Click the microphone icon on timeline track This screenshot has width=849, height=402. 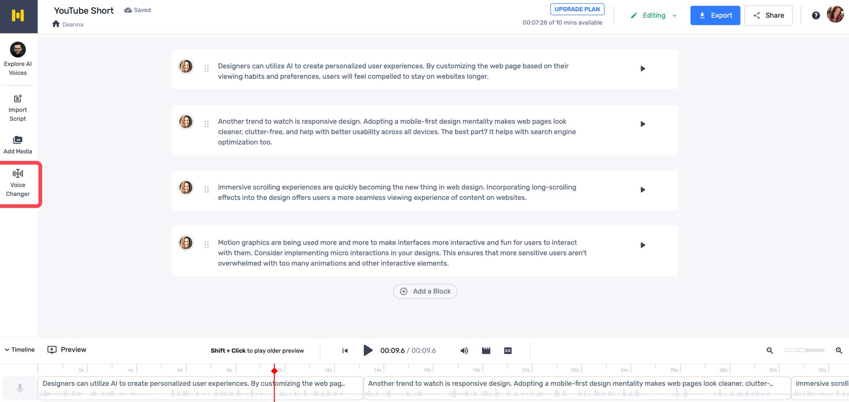[20, 388]
